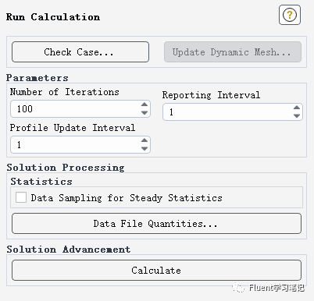Increase Number of Iterations with up arrow
Screen dimensions: 314x301
tap(145, 104)
